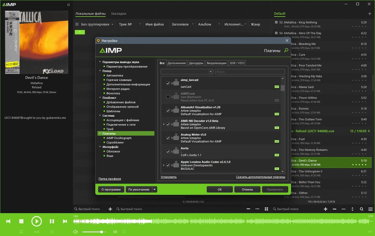Switch to the DSP / VST2 tab
This screenshot has width=375, height=236.
(x=237, y=63)
